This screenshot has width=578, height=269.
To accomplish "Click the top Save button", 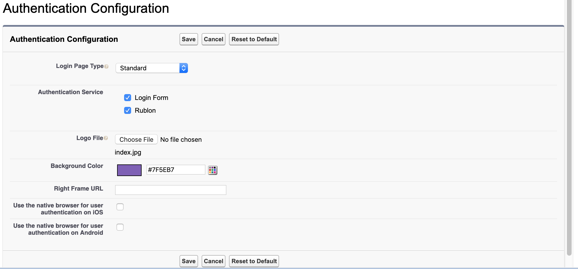I will tap(188, 39).
